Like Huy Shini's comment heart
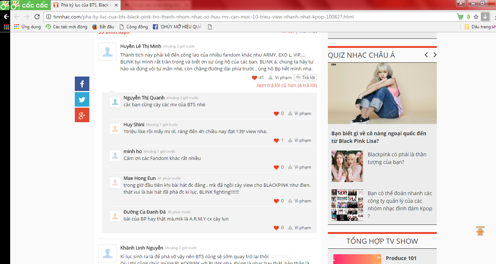The image size is (496, 264). (x=276, y=140)
